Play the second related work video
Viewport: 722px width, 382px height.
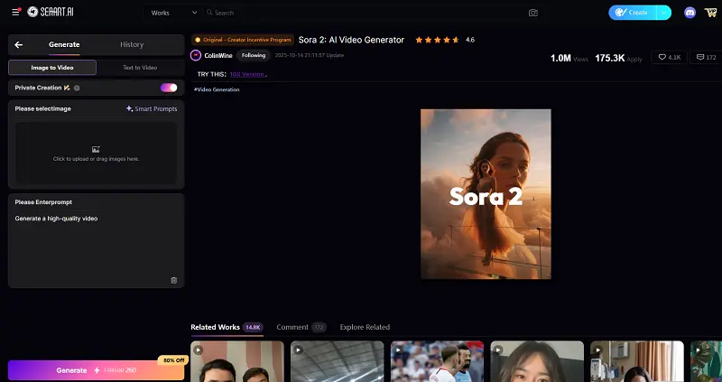pos(299,350)
